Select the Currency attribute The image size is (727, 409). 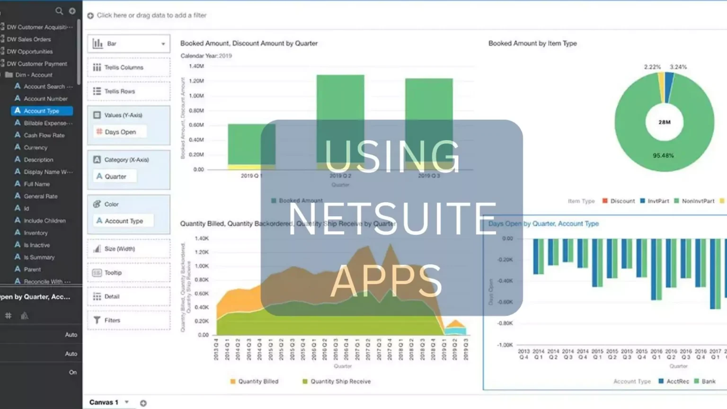point(35,148)
